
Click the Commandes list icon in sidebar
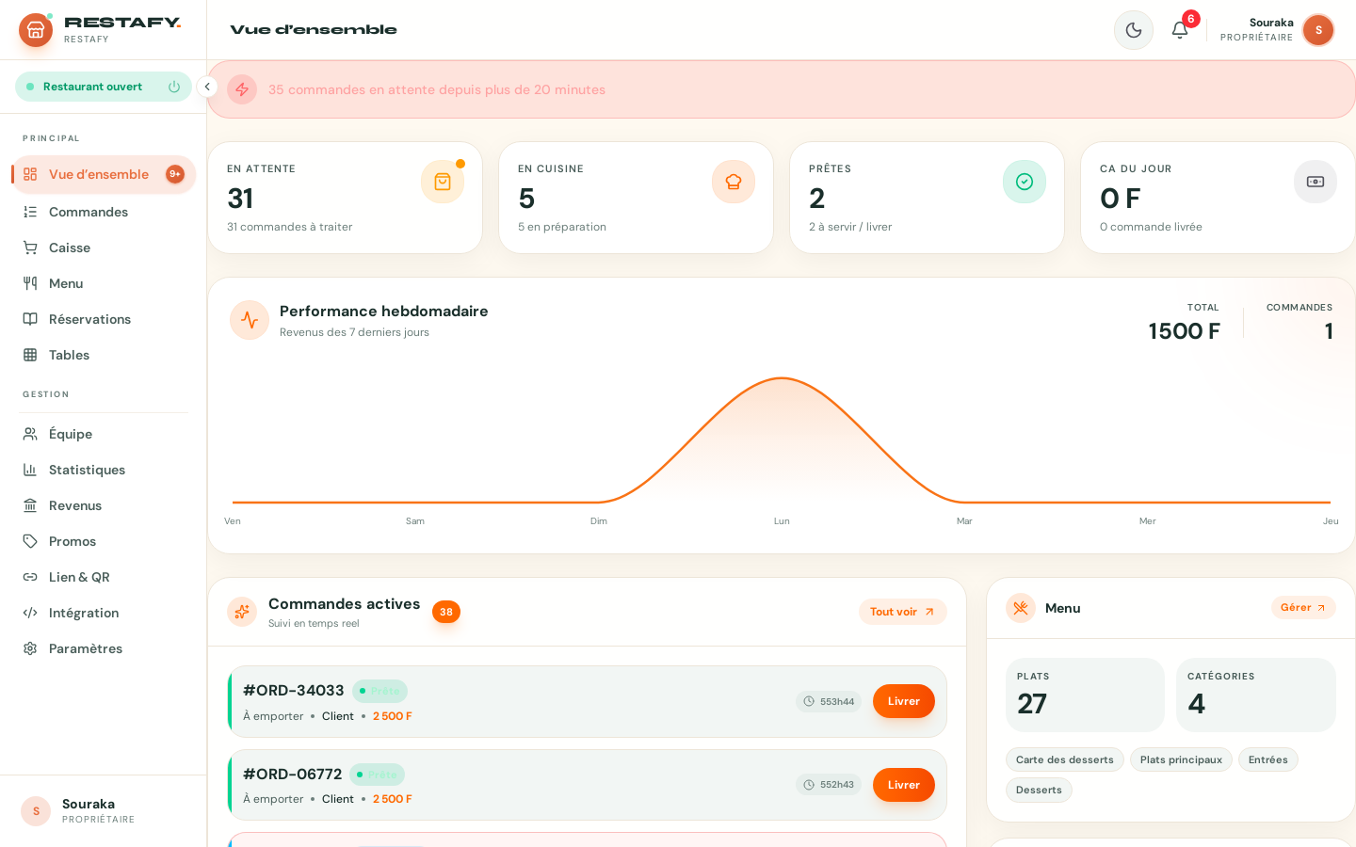30,212
